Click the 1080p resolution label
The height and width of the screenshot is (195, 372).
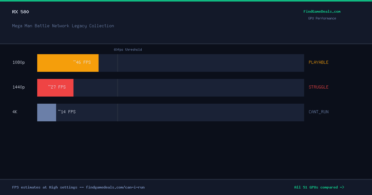19,62
